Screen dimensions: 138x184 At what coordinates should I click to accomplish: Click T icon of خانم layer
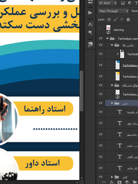[120, 145]
